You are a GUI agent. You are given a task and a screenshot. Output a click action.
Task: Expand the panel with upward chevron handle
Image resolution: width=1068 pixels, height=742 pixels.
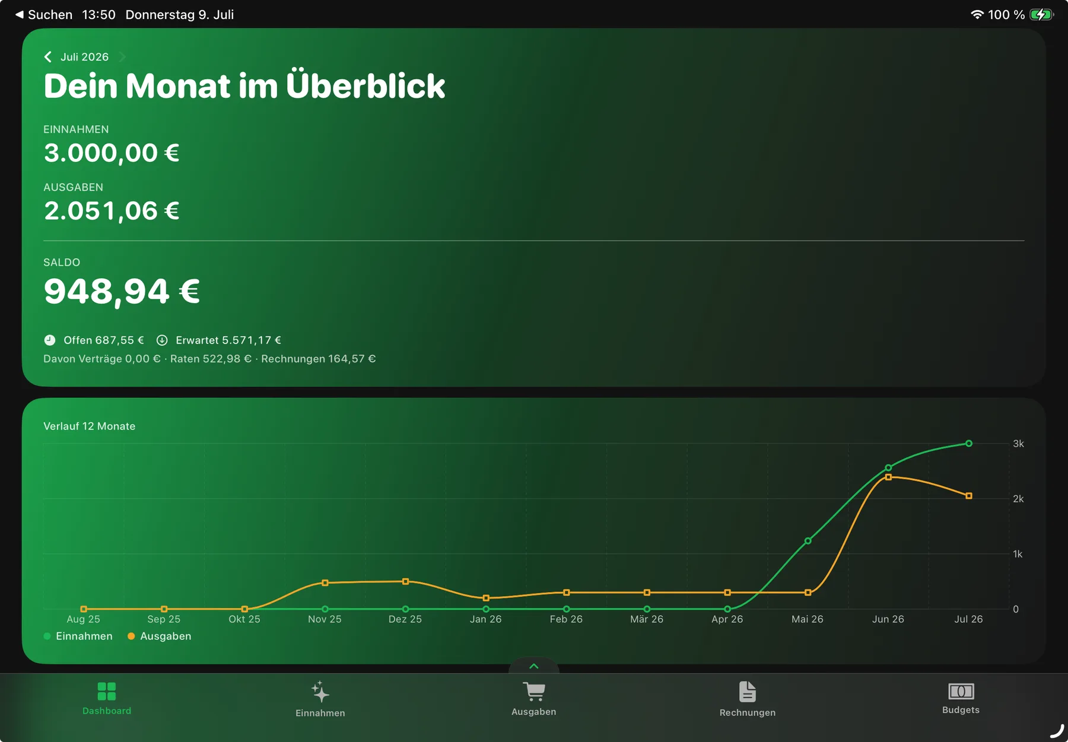click(534, 666)
